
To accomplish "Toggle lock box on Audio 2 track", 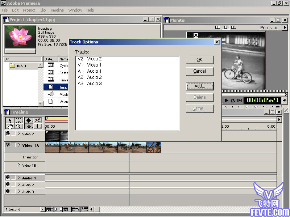I will (x=13, y=184).
